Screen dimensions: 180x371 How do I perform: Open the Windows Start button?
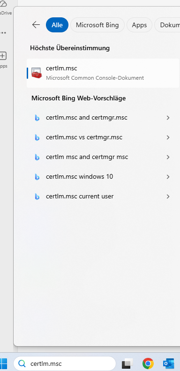click(x=4, y=363)
